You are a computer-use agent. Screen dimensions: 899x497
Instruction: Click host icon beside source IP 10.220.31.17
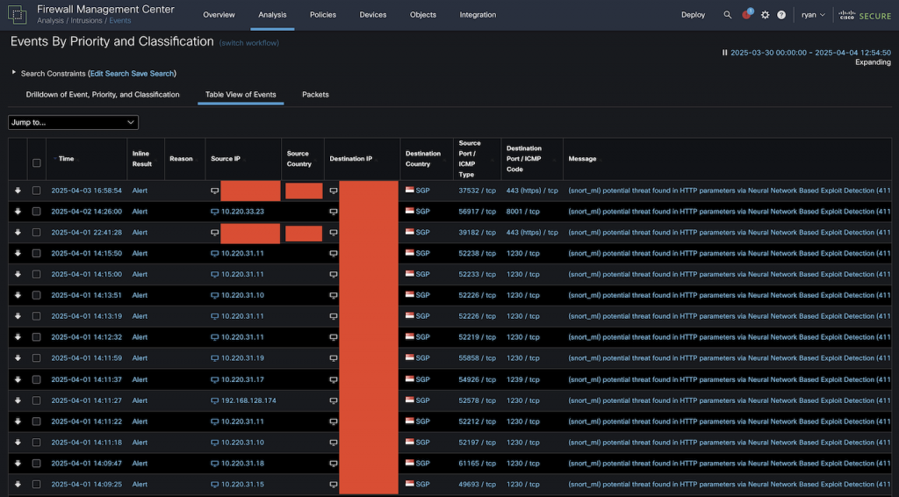tap(214, 379)
